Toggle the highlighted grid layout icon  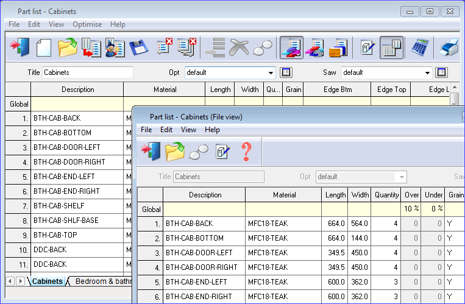391,48
